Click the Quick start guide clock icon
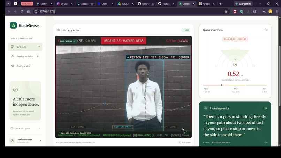 point(12,128)
